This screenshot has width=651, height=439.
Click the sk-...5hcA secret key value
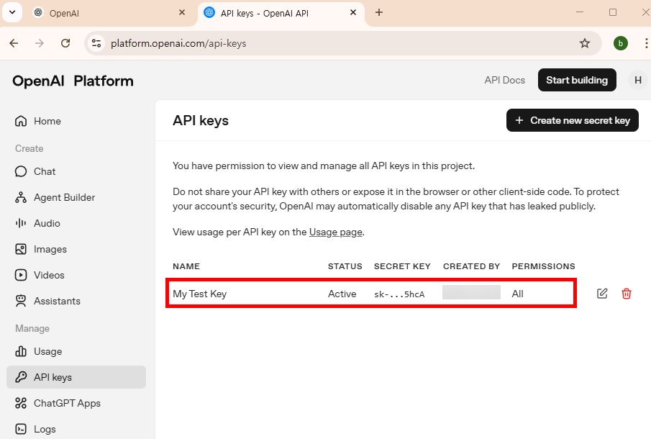click(x=399, y=294)
